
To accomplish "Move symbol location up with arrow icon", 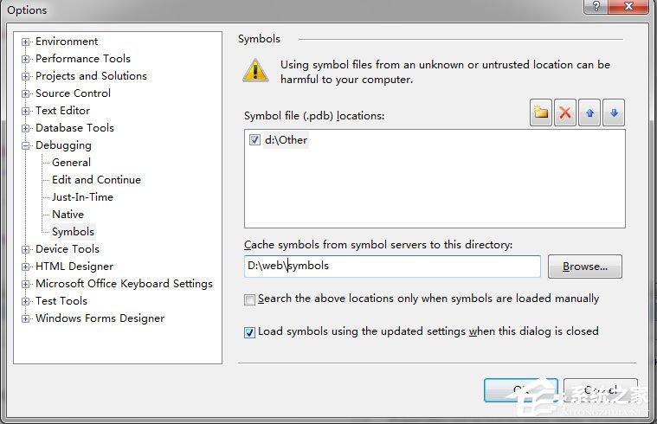I will point(589,112).
